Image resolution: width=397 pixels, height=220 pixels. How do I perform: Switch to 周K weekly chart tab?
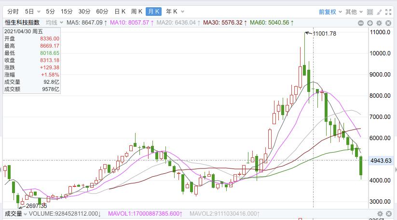click(x=137, y=12)
